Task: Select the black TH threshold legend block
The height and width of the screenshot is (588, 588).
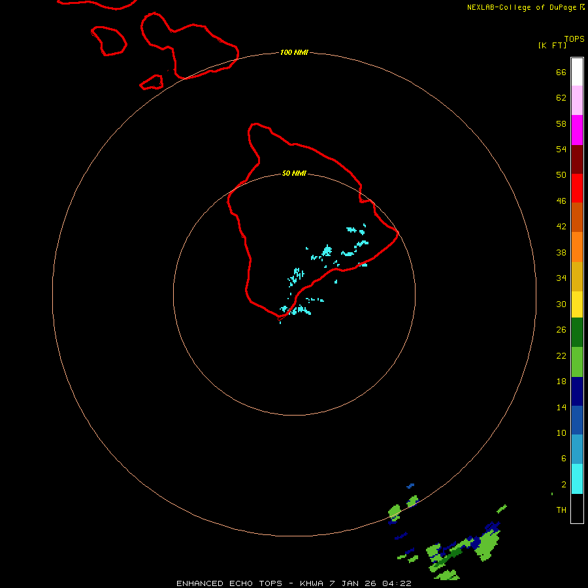Action: pos(577,508)
